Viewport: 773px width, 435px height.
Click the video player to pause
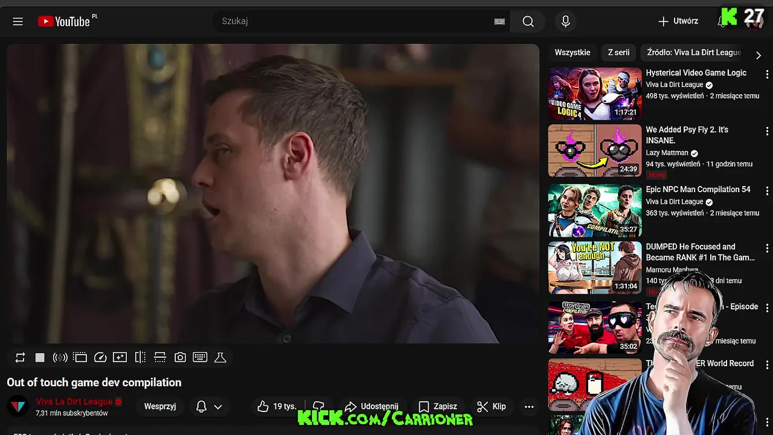273,193
